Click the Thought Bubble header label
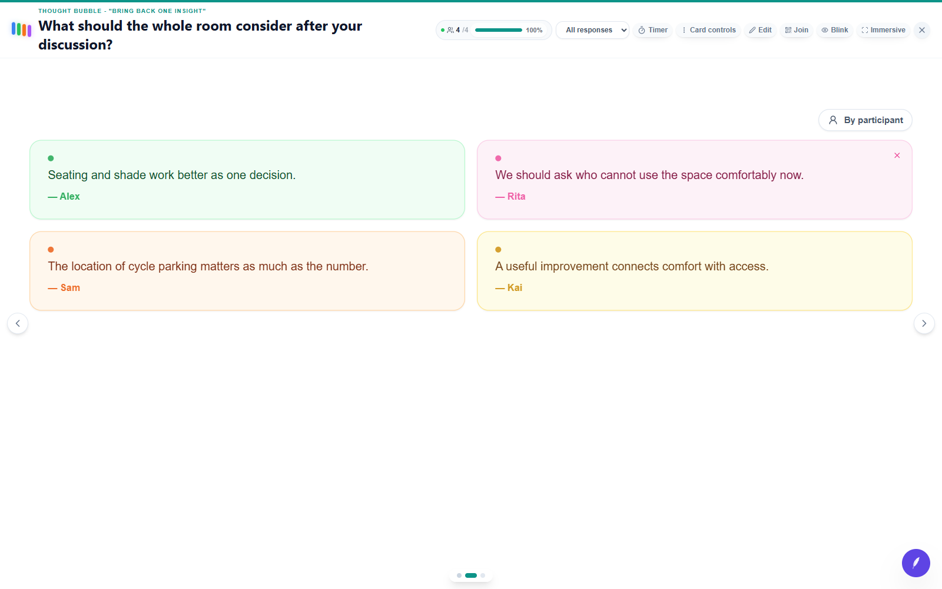The width and height of the screenshot is (942, 589). click(x=122, y=11)
